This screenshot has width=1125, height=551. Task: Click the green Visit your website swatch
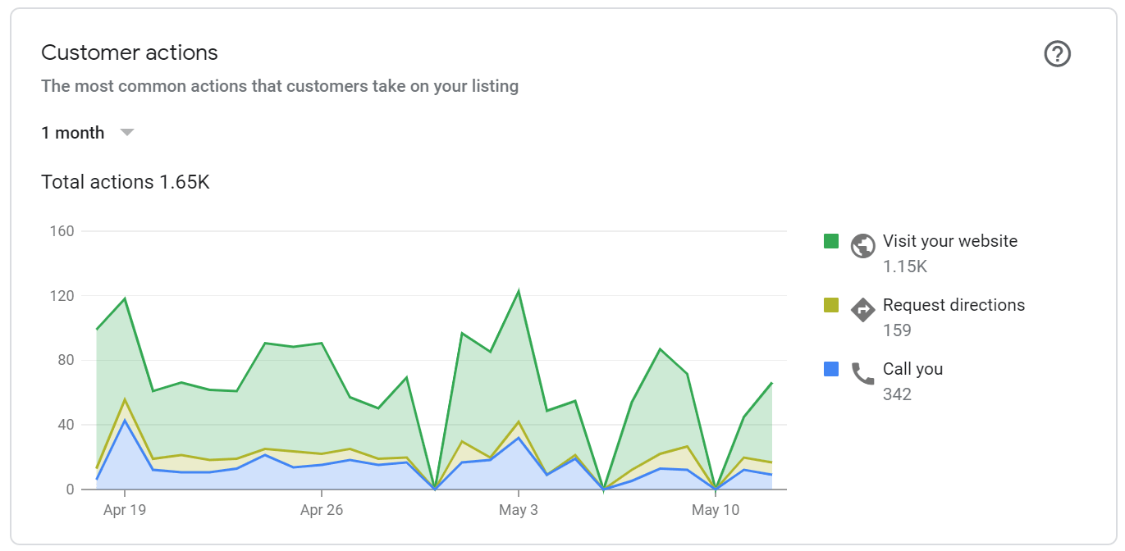tap(831, 241)
